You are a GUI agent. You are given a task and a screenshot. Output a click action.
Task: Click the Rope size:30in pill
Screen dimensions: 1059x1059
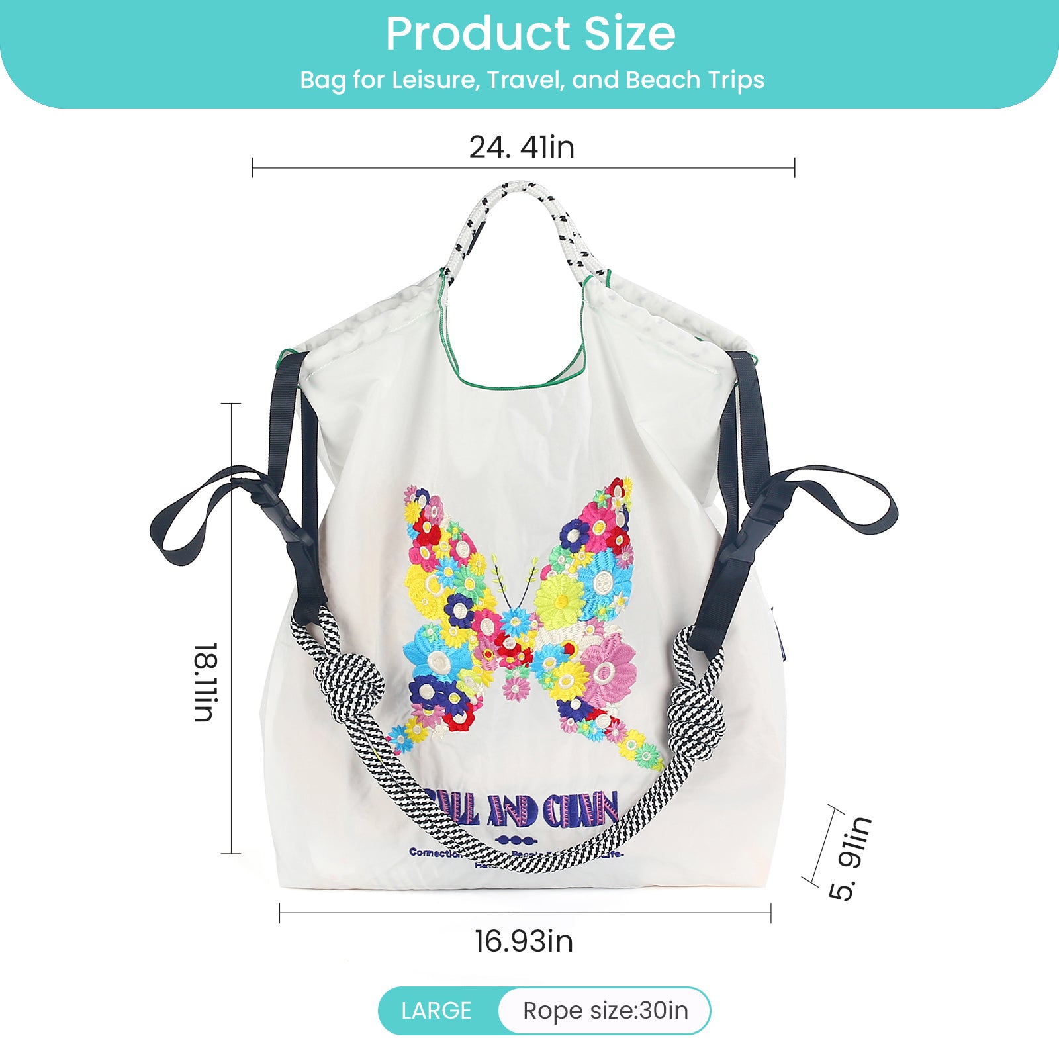pyautogui.click(x=605, y=1011)
